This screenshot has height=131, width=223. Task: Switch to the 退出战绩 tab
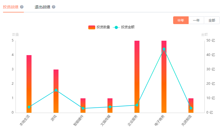pos(42,7)
